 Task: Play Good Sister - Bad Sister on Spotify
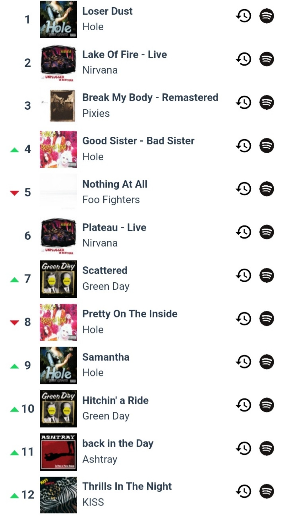267,146
